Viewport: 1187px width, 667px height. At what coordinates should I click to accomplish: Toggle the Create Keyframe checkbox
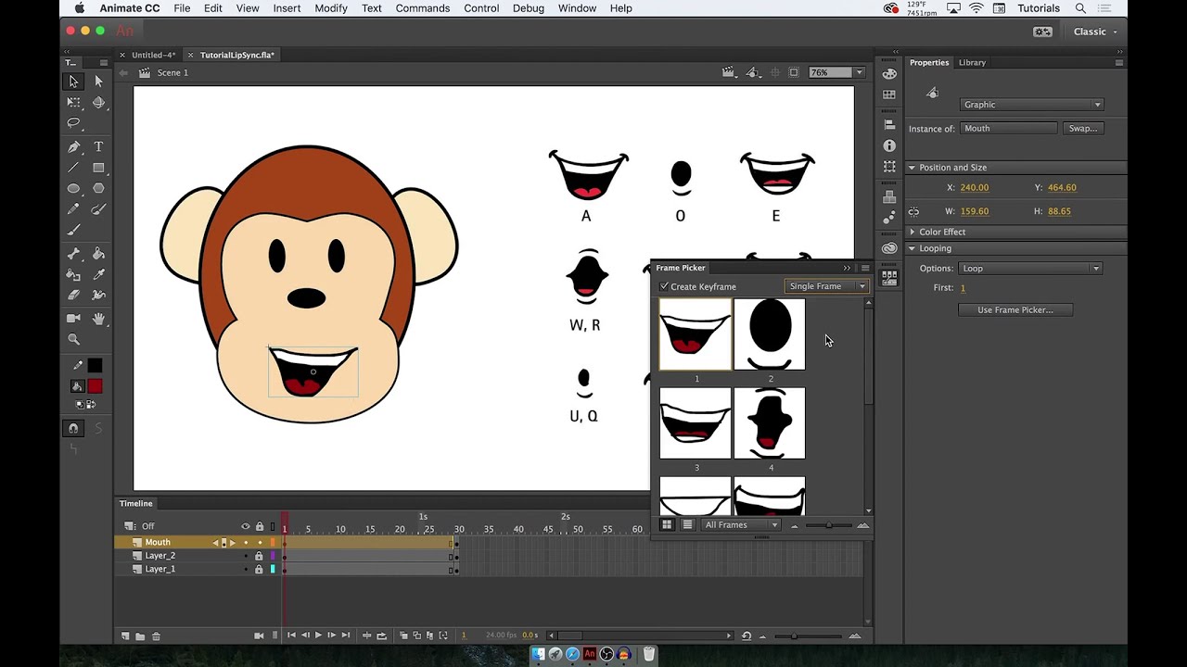click(x=664, y=287)
